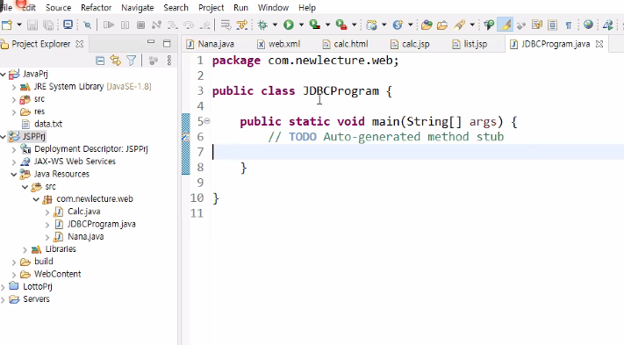Image resolution: width=624 pixels, height=345 pixels.
Task: Maximize the Project Explorer panel
Action: (x=167, y=43)
